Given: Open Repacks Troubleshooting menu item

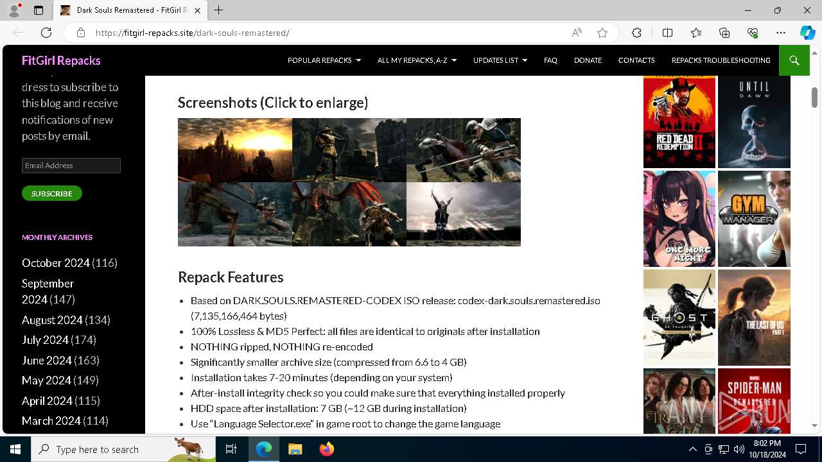Looking at the screenshot, I should point(721,60).
